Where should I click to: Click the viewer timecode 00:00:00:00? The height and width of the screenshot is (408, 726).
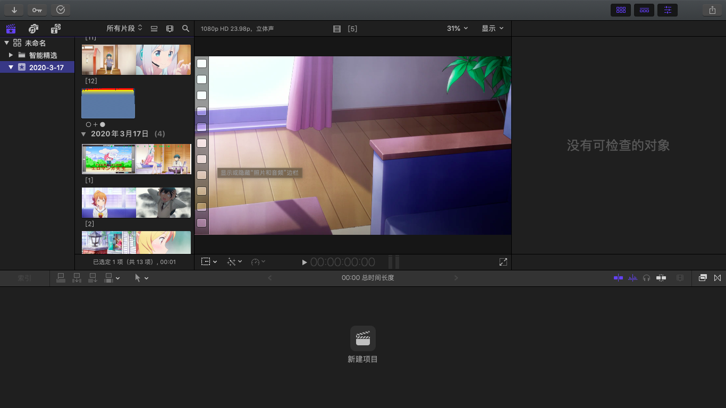pos(343,262)
